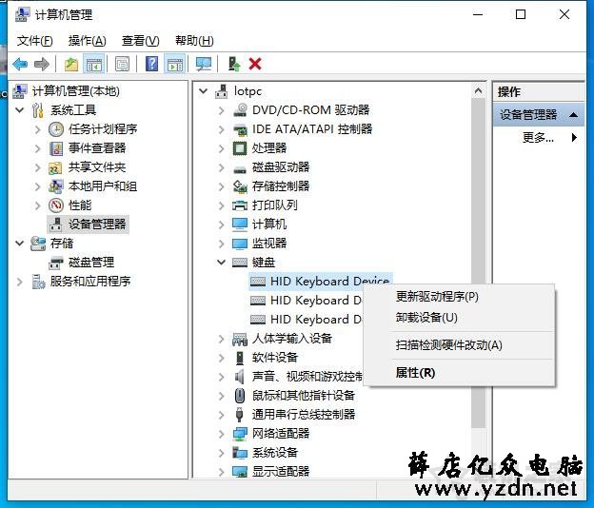
Task: Click the 处理器 chip icon
Action: point(240,148)
